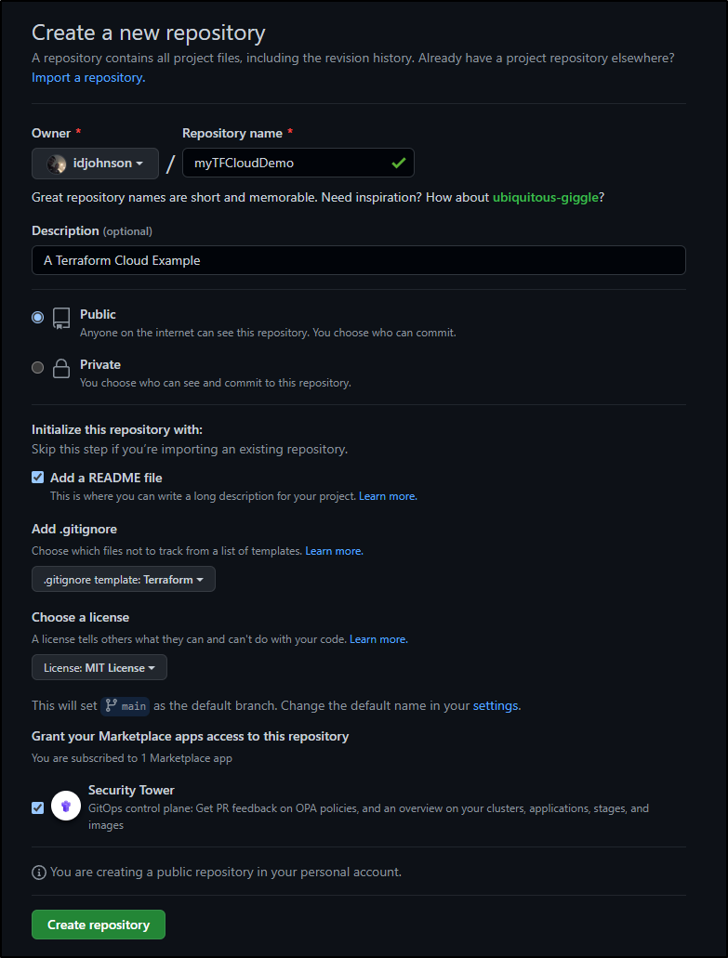Expand the .gitignore template Terraform dropdown

pyautogui.click(x=124, y=579)
